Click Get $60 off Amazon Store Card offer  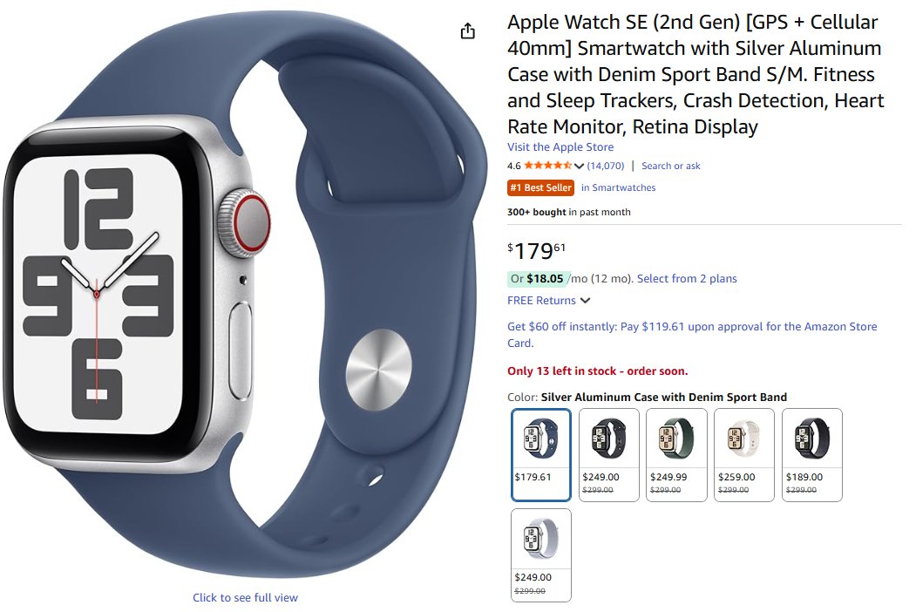692,335
